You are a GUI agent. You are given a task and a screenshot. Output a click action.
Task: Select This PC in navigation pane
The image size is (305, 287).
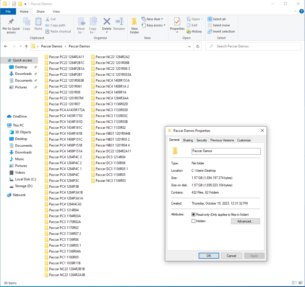(15, 125)
